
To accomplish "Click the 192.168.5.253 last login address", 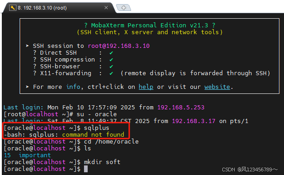I will pyautogui.click(x=181, y=108).
